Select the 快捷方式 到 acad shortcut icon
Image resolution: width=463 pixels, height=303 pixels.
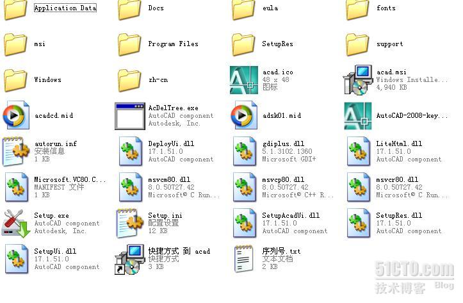pos(129,259)
